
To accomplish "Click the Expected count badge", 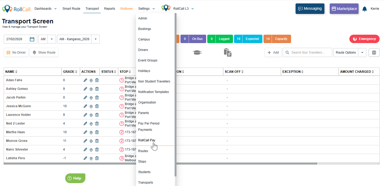I will coord(248,39).
